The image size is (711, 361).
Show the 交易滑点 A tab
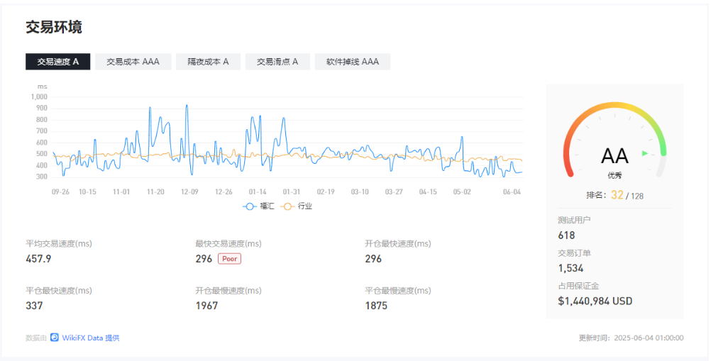[277, 62]
